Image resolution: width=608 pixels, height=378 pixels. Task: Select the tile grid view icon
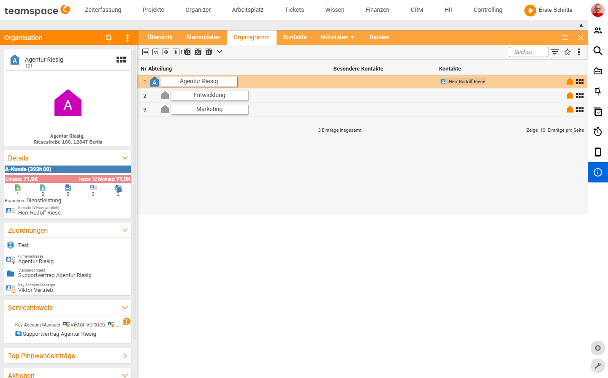tap(166, 52)
